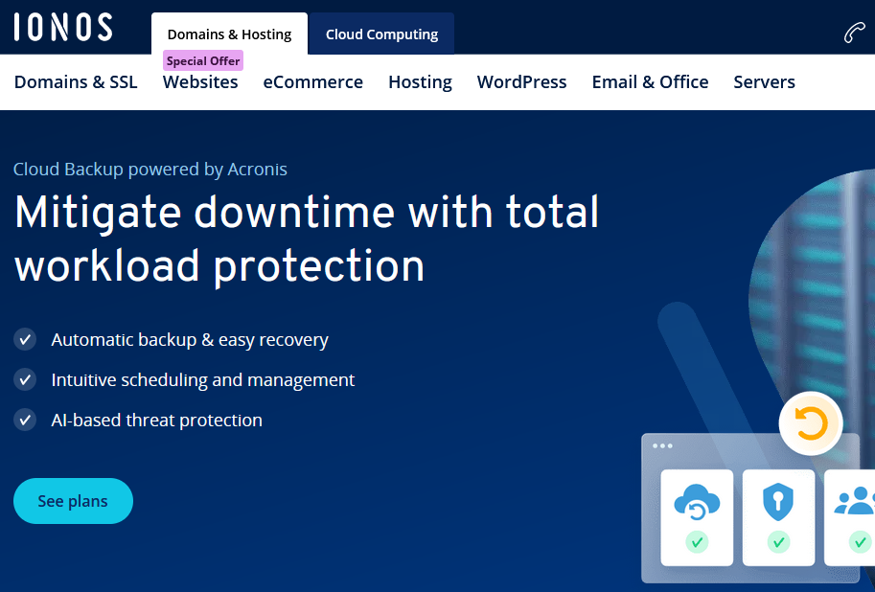This screenshot has height=592, width=875.
Task: Click the shield security icon card
Action: point(778,515)
